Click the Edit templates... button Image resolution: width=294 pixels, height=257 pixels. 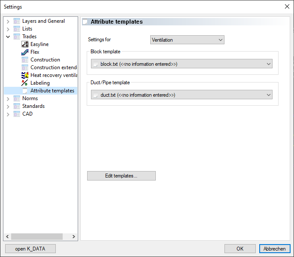click(x=121, y=176)
